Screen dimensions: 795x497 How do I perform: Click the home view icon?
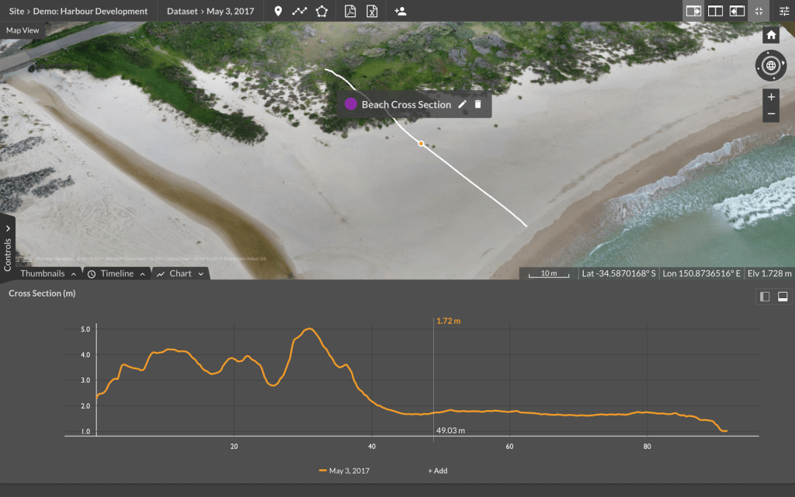coord(771,35)
